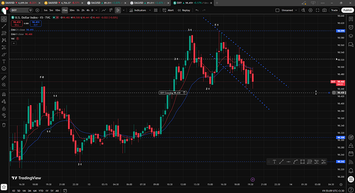Open the notifications bell icon

pos(351,170)
